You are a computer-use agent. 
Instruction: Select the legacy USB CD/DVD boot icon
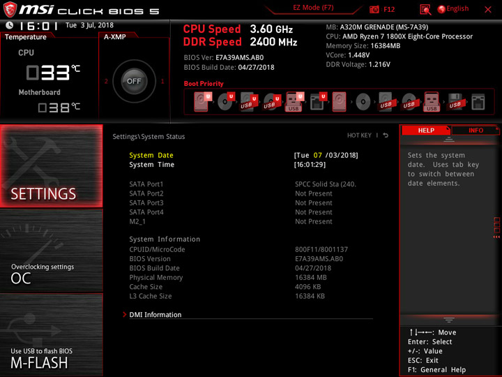(x=409, y=102)
